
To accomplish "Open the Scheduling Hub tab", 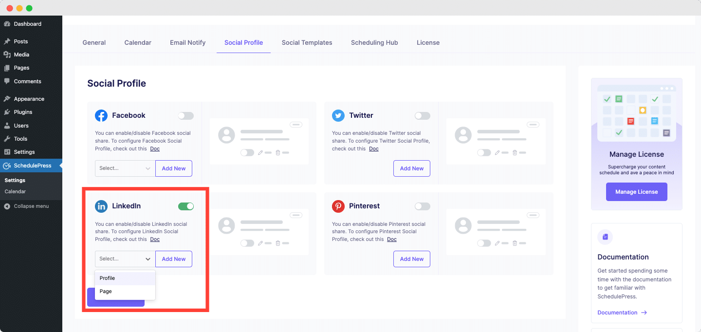I will pyautogui.click(x=374, y=43).
